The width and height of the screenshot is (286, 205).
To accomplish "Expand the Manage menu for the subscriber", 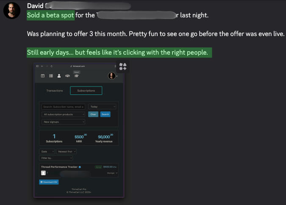I will pos(113,173).
